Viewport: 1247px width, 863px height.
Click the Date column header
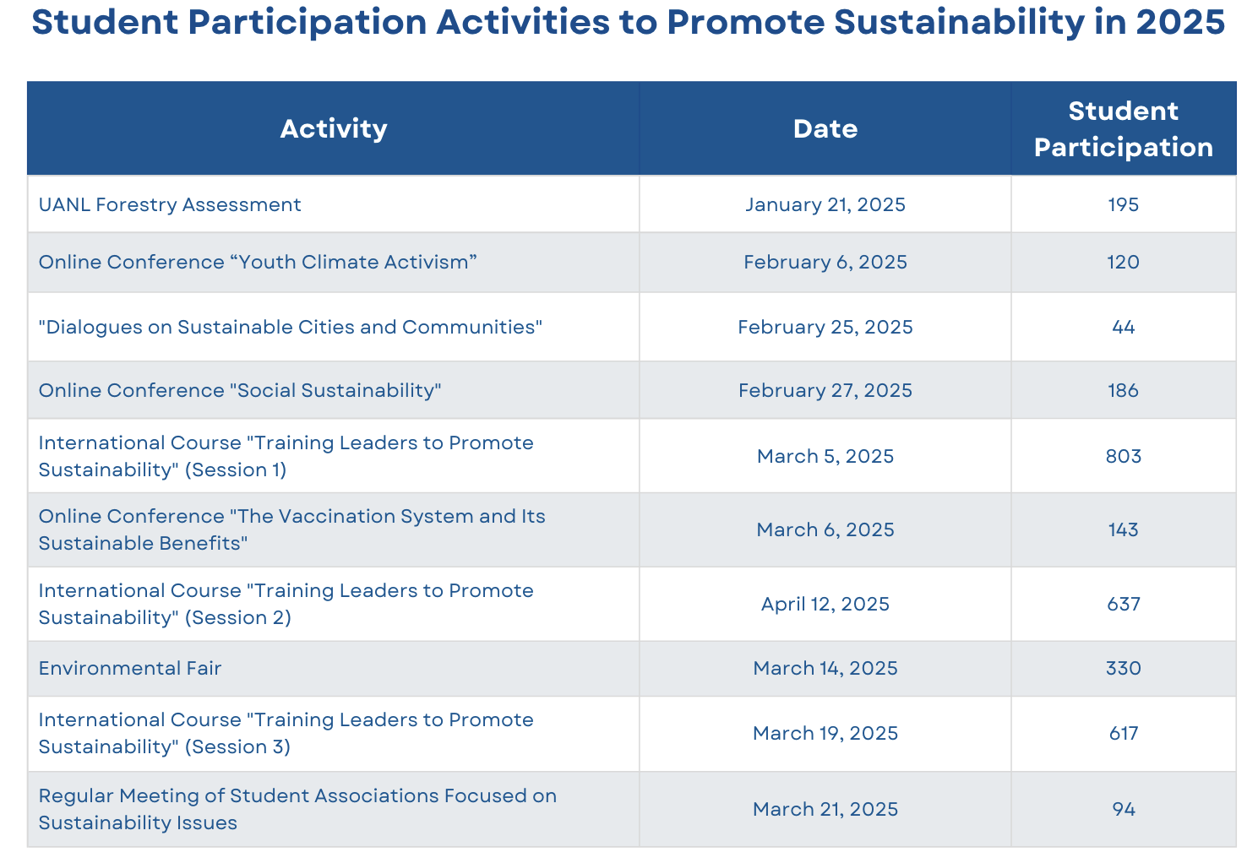pos(825,128)
